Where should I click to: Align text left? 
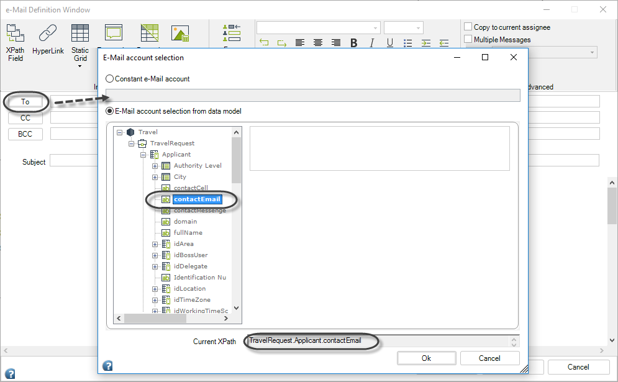[x=300, y=43]
